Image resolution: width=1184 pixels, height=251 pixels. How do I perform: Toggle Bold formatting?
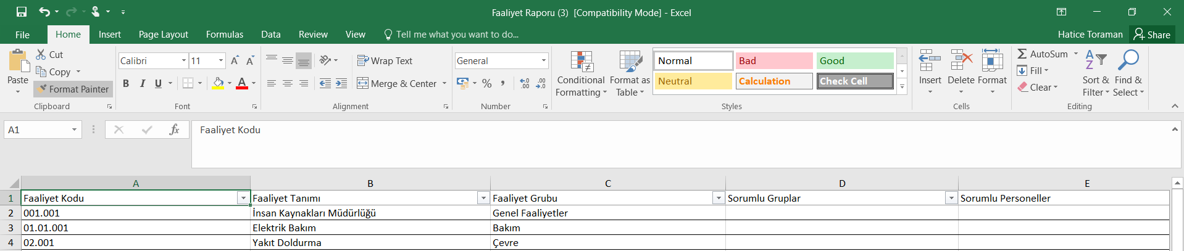[126, 83]
